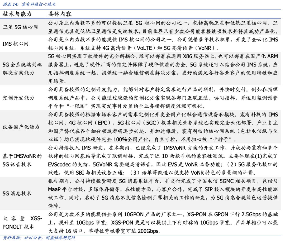Image resolution: width=285 pixels, height=244 pixels.
Task: Select the '定制开发能力' row label
Action: pyautogui.click(x=18, y=98)
